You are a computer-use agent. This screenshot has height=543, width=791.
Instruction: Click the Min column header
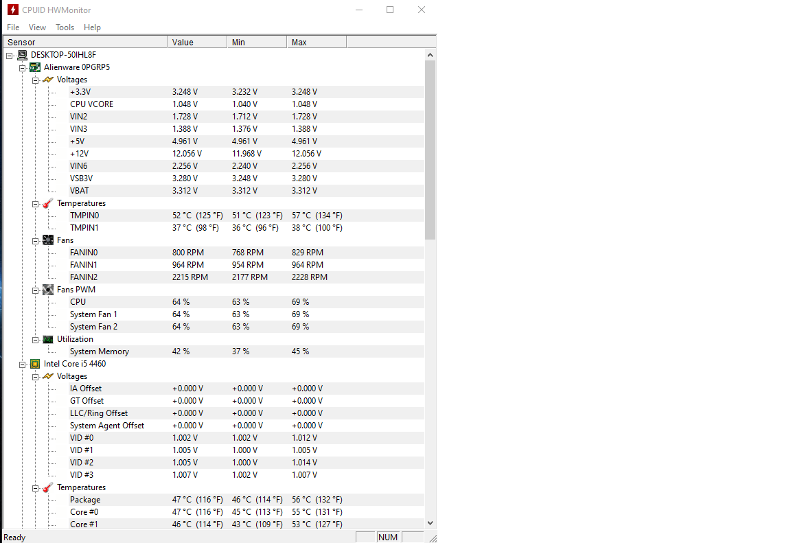pyautogui.click(x=257, y=43)
